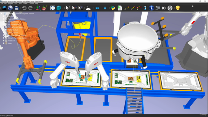Viewport: 208px width, 117px height.
Task: Activate the Move TCP tool cursor
Action: pos(81,8)
